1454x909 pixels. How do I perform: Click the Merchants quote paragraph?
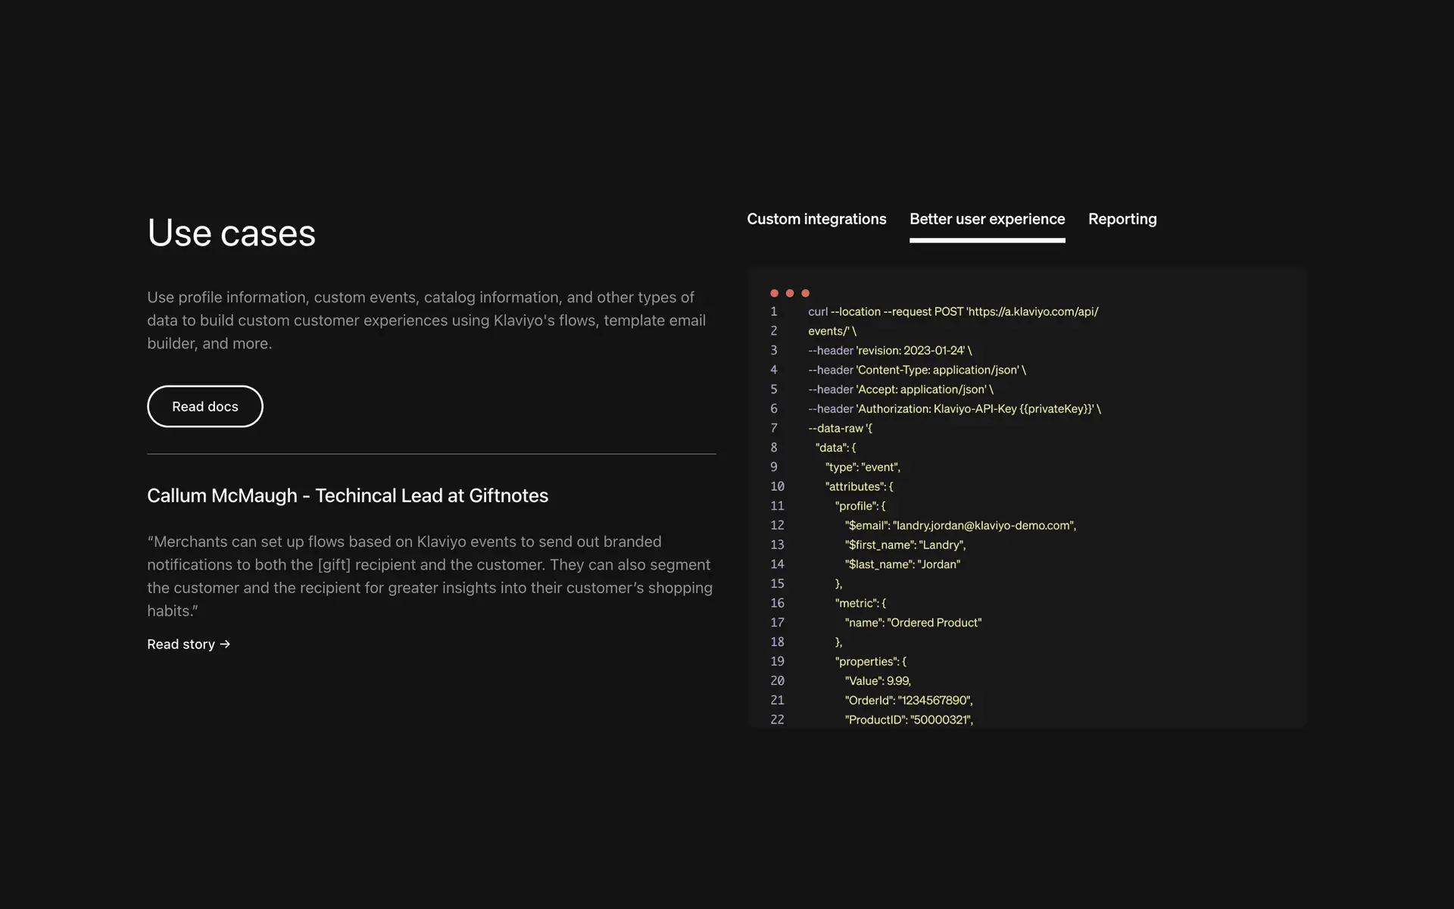coord(429,576)
